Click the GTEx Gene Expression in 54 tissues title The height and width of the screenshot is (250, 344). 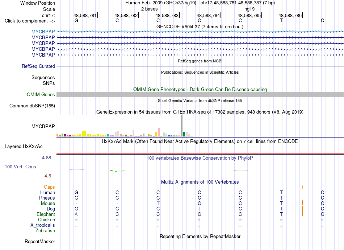coord(200,112)
